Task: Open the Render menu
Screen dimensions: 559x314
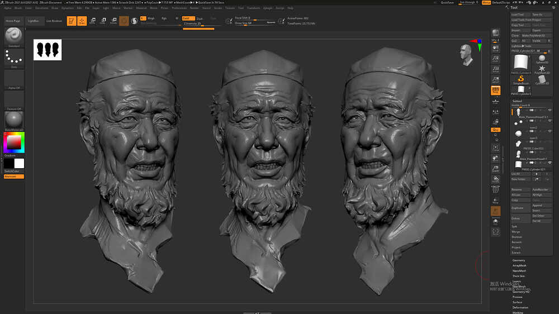Action: (195, 8)
